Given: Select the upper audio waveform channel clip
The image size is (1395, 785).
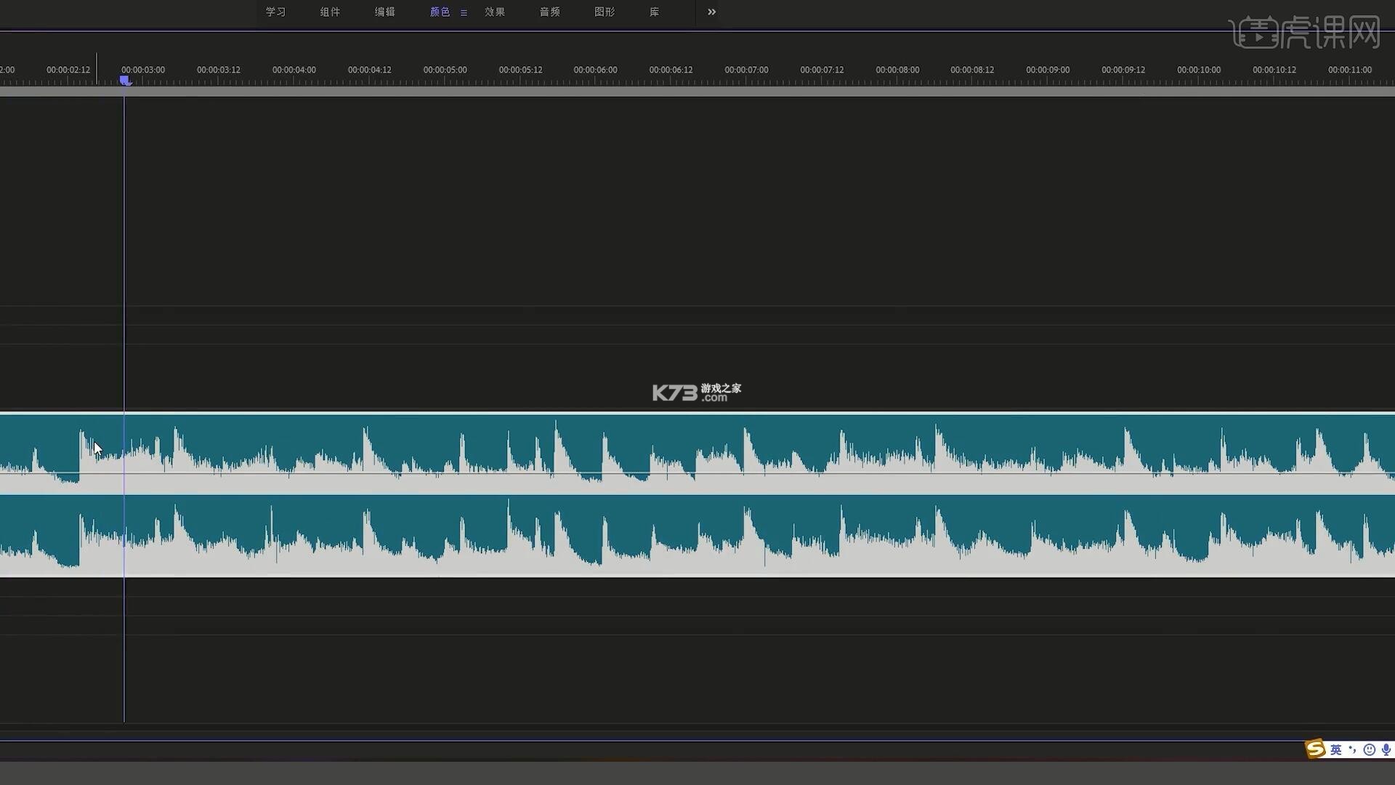Looking at the screenshot, I should [697, 454].
